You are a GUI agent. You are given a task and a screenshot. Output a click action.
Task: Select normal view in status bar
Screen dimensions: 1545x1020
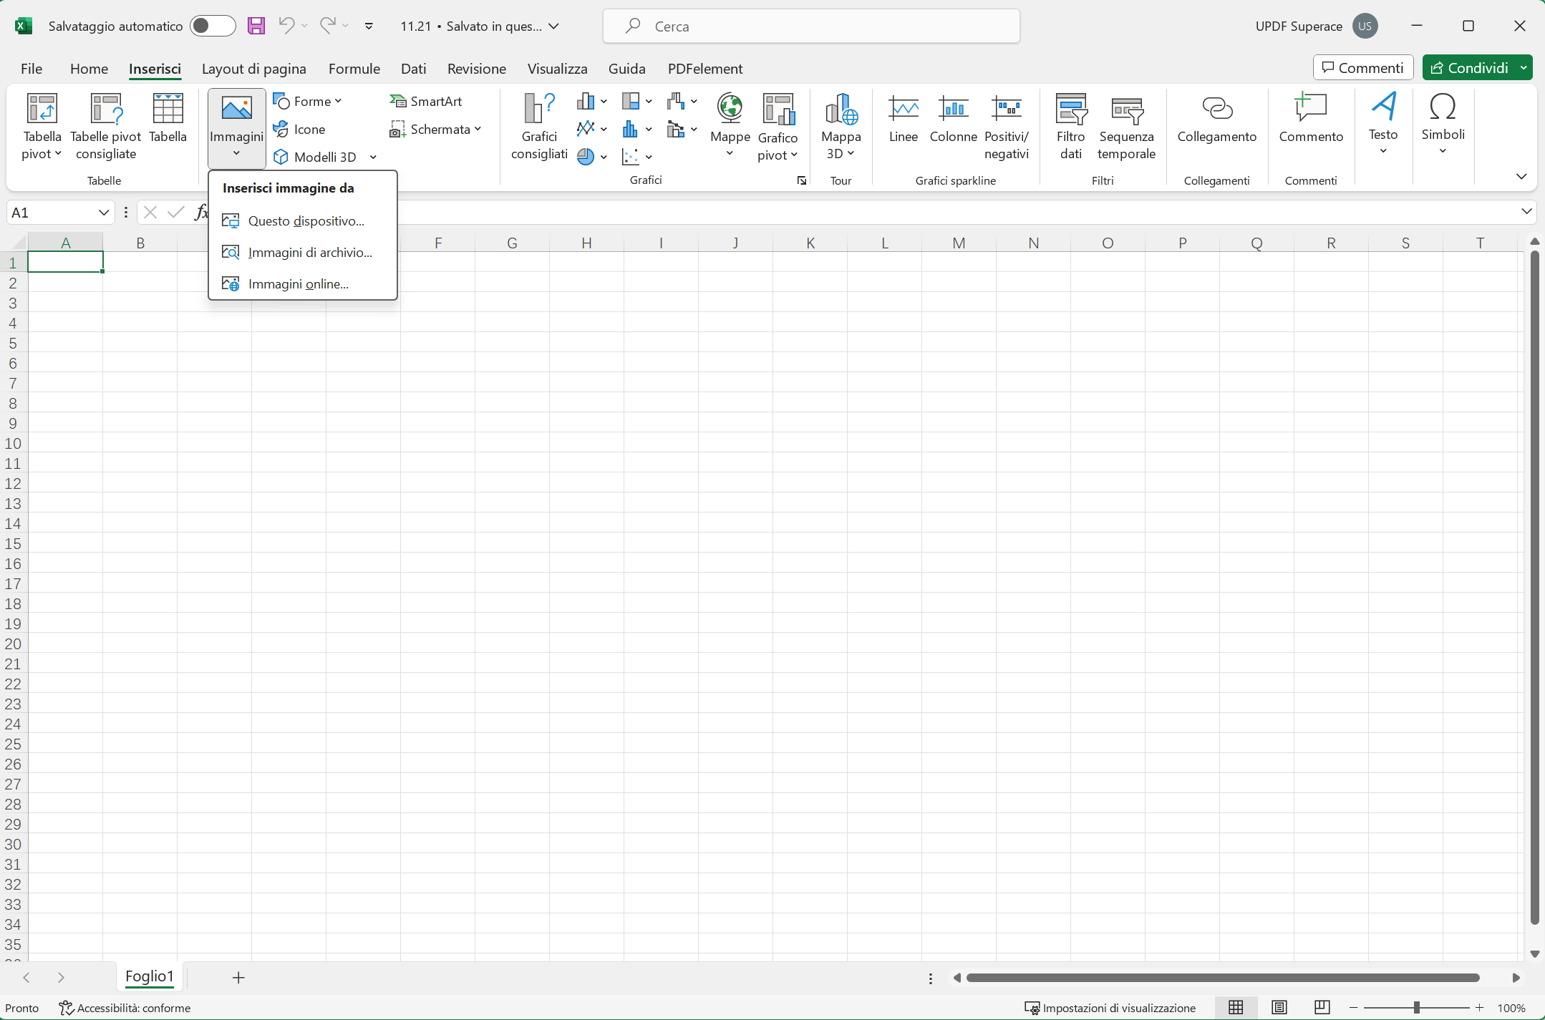click(x=1236, y=1007)
